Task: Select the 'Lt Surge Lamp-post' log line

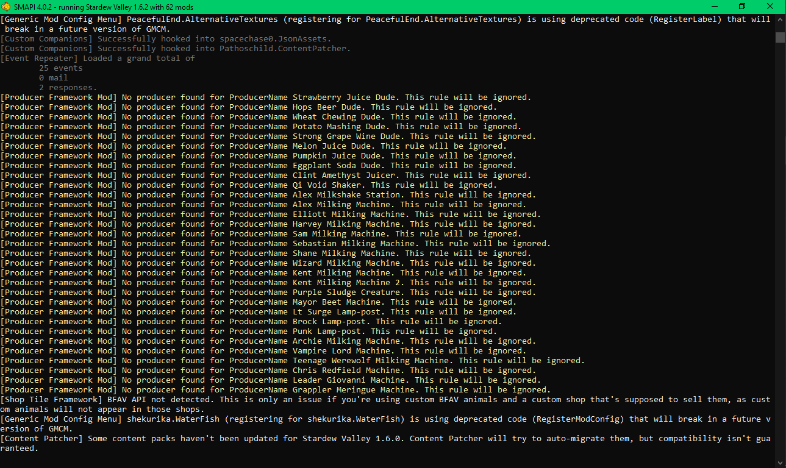Action: (259, 312)
